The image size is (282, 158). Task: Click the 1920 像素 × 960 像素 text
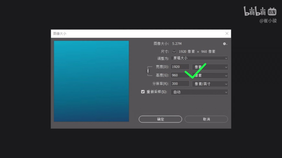click(x=197, y=52)
